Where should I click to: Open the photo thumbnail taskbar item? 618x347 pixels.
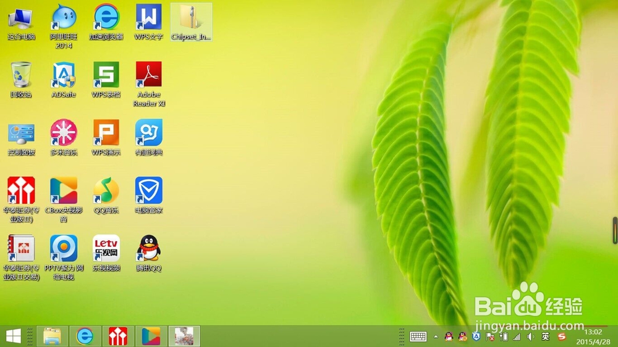(x=184, y=337)
